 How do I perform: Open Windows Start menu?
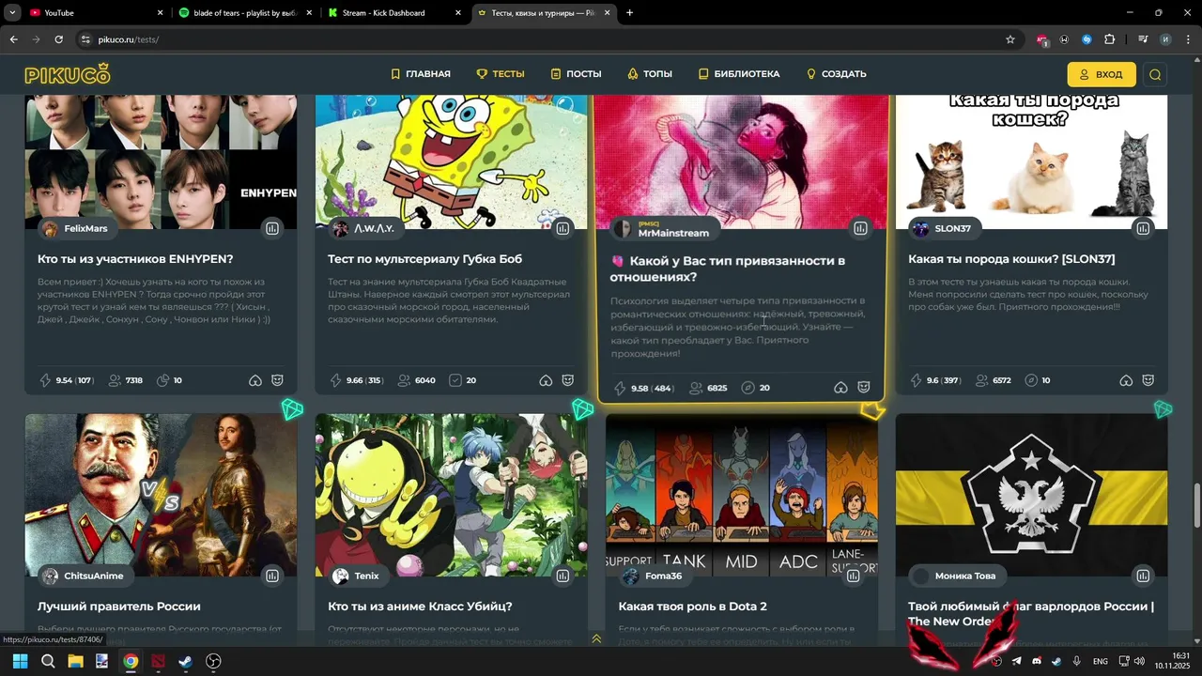coord(20,661)
